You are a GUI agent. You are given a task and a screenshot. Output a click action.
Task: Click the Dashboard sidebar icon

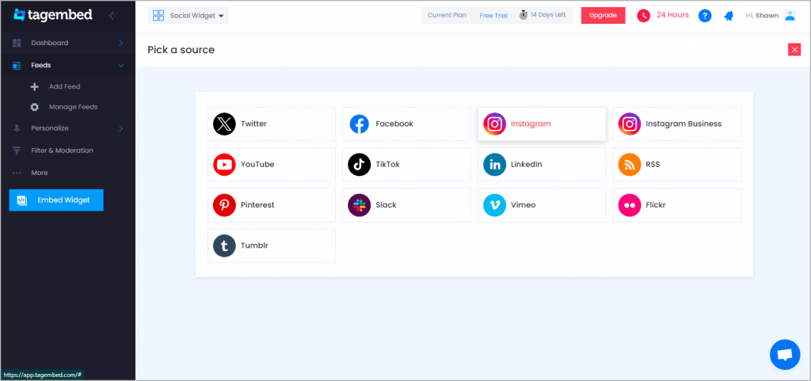point(17,43)
